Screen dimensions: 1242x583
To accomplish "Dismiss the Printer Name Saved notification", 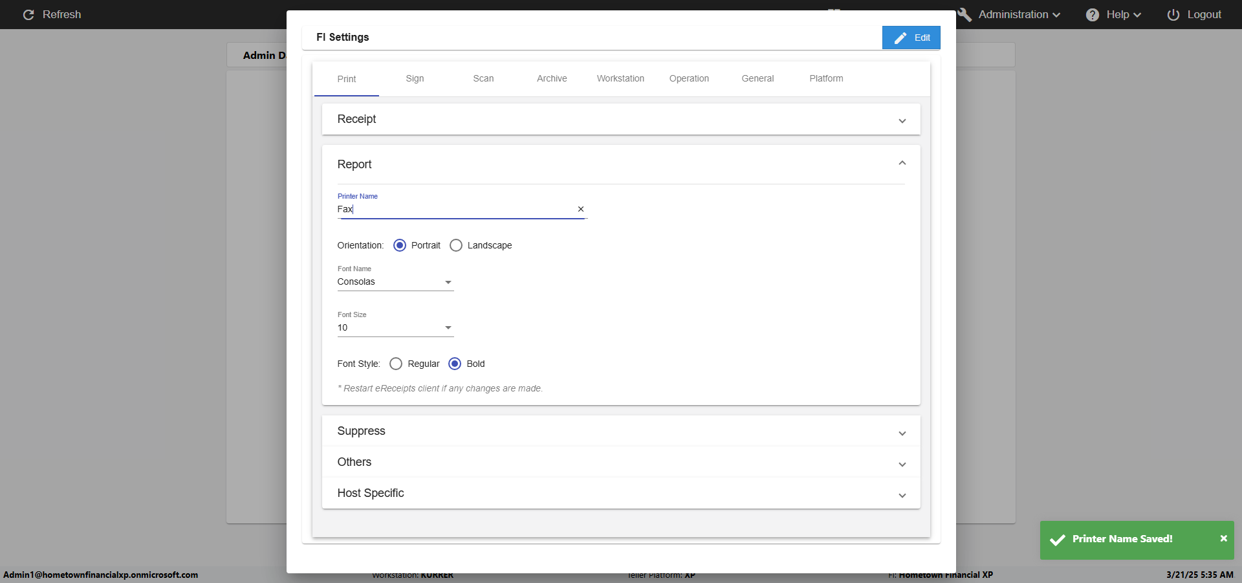I will (1223, 538).
